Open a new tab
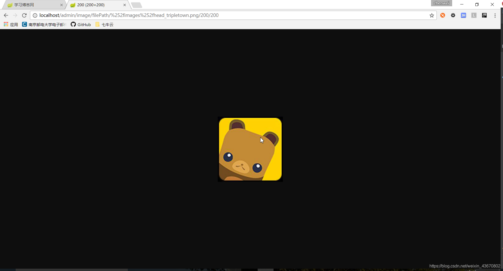This screenshot has width=503, height=271. click(x=137, y=5)
